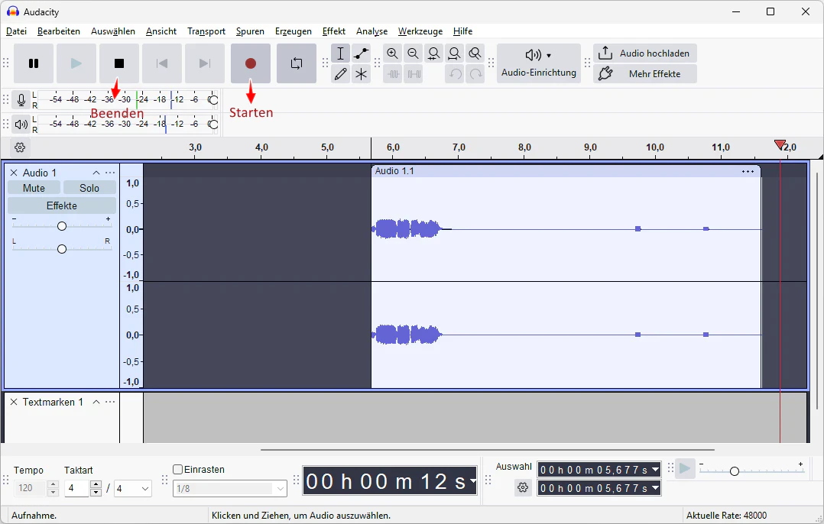824x524 pixels.
Task: Click the Audio 1 gain slider
Action: (62, 226)
